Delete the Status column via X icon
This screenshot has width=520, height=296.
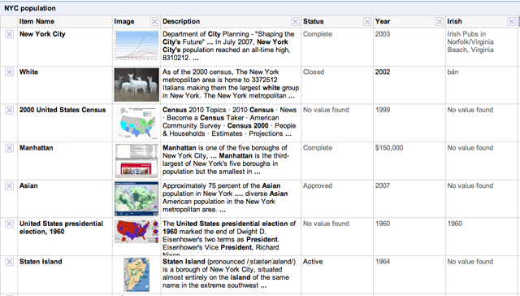tap(367, 22)
